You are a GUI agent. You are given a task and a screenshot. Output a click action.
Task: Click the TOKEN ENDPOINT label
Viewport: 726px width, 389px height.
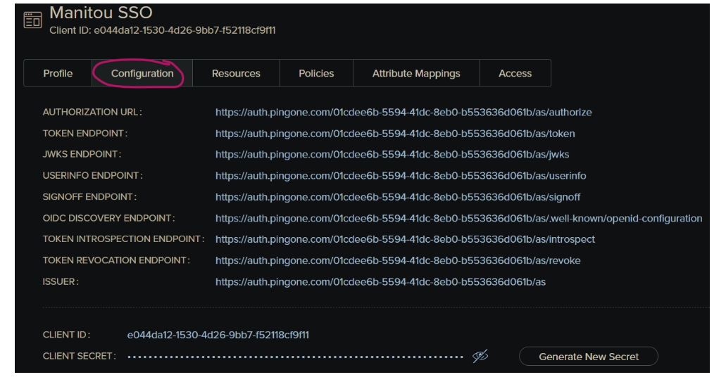tap(85, 133)
